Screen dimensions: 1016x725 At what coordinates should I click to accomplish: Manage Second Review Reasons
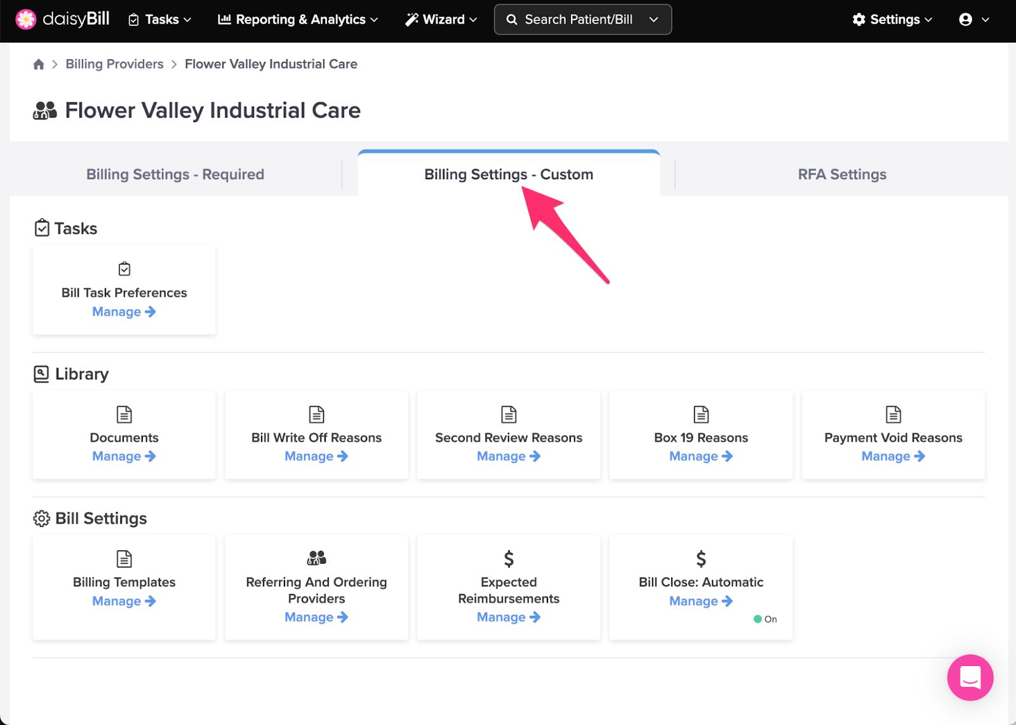pyautogui.click(x=509, y=456)
